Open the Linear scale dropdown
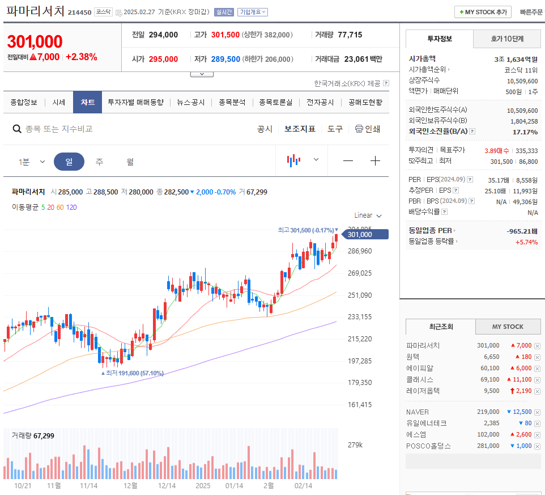 point(368,215)
